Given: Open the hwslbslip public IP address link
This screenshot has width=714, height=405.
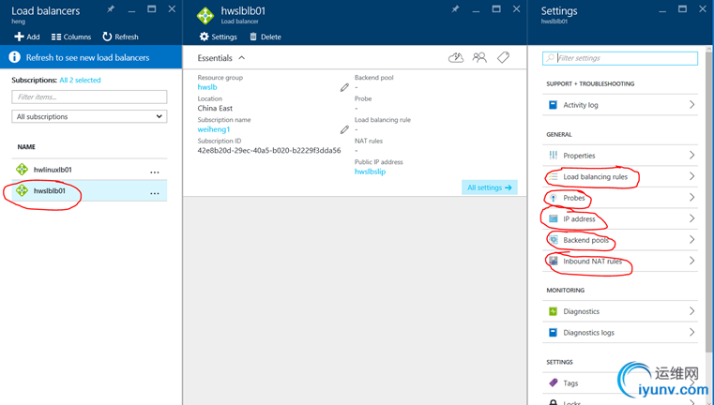Looking at the screenshot, I should point(371,172).
